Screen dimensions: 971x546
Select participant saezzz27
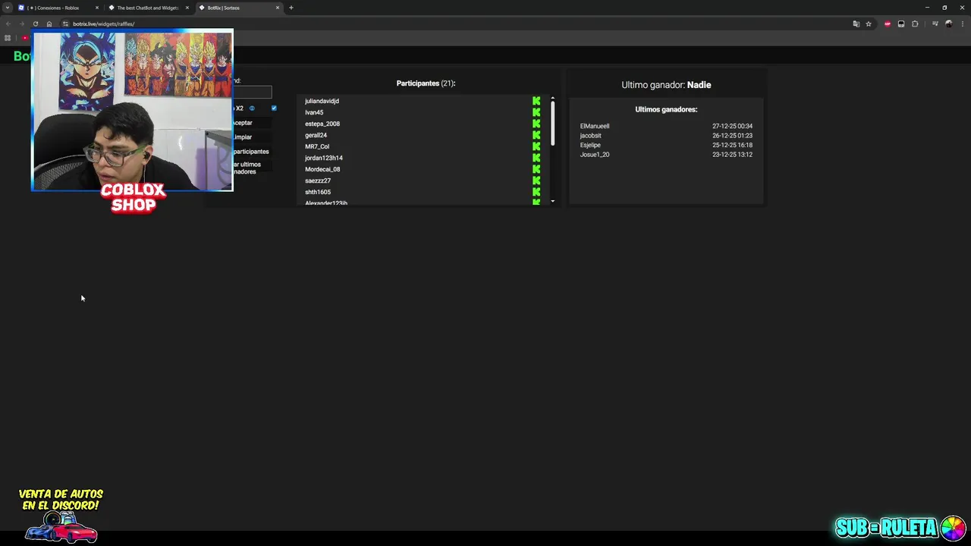318,180
